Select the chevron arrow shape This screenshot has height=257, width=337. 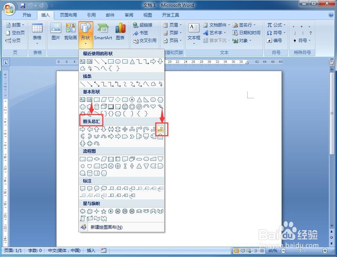[x=132, y=136]
